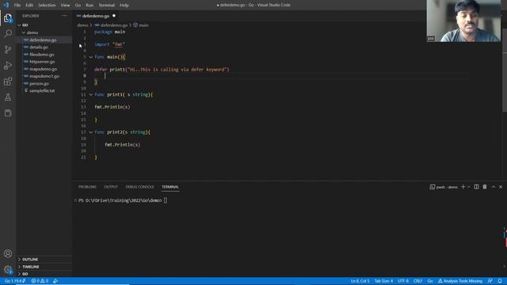The image size is (507, 285).
Task: Open the Run menu
Action: point(90,6)
